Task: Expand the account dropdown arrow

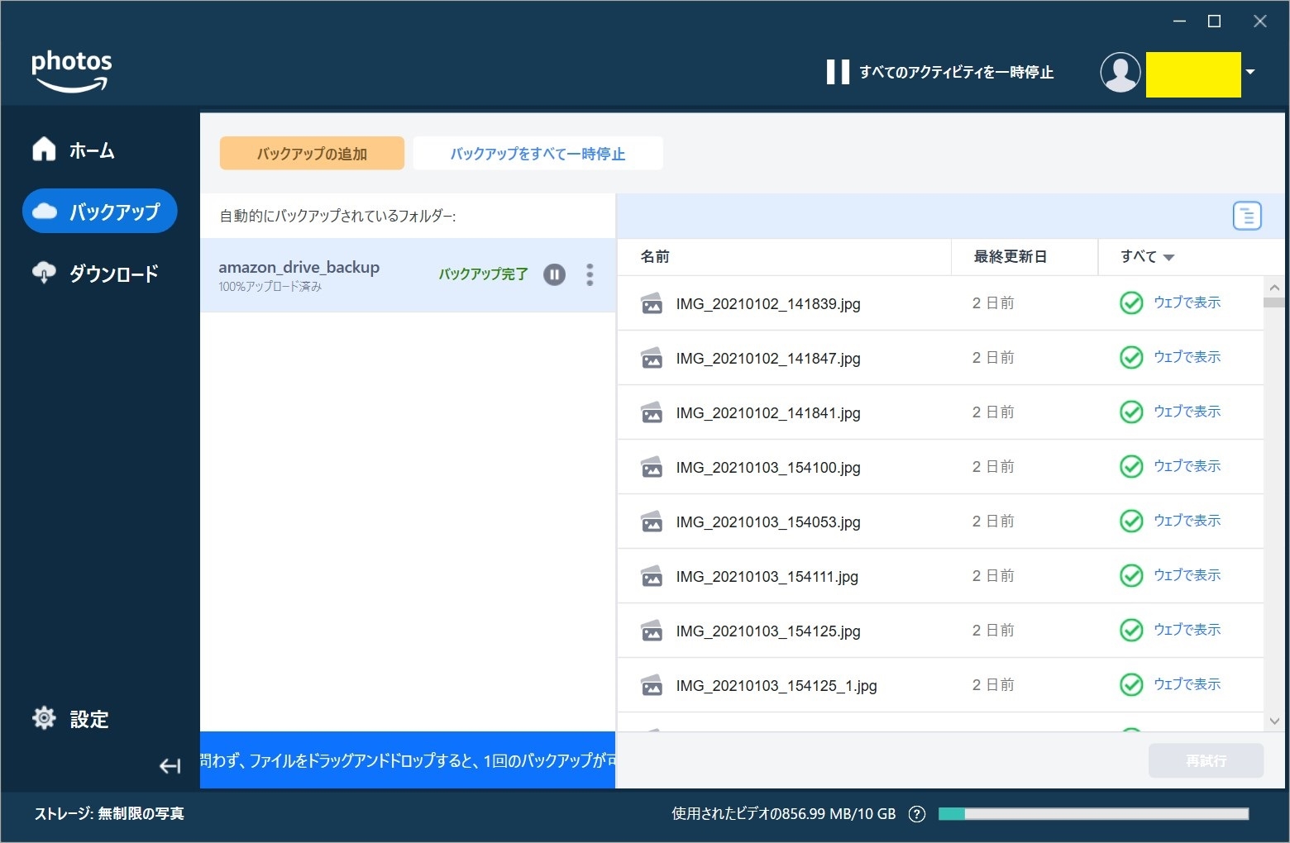Action: (x=1250, y=73)
